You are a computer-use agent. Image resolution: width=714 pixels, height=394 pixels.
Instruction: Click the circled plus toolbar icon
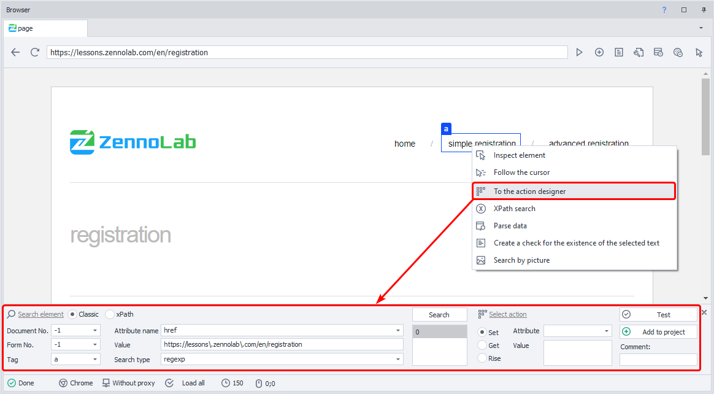point(599,53)
